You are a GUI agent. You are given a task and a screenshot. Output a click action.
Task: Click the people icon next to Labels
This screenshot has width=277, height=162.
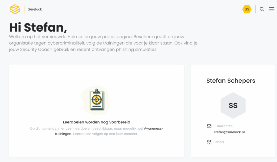(x=209, y=142)
